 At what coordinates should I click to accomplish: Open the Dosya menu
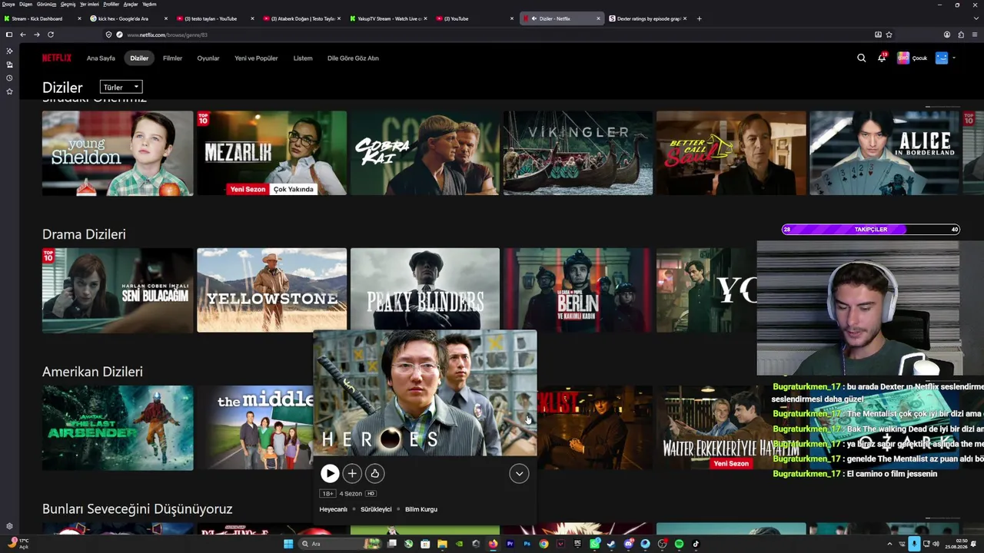(8, 4)
